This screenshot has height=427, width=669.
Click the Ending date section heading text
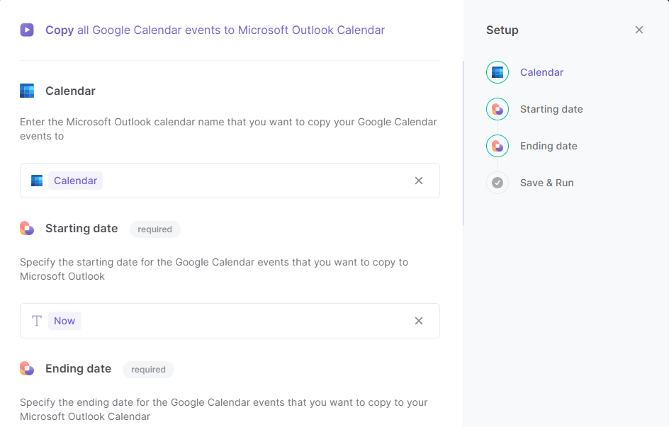coord(79,369)
